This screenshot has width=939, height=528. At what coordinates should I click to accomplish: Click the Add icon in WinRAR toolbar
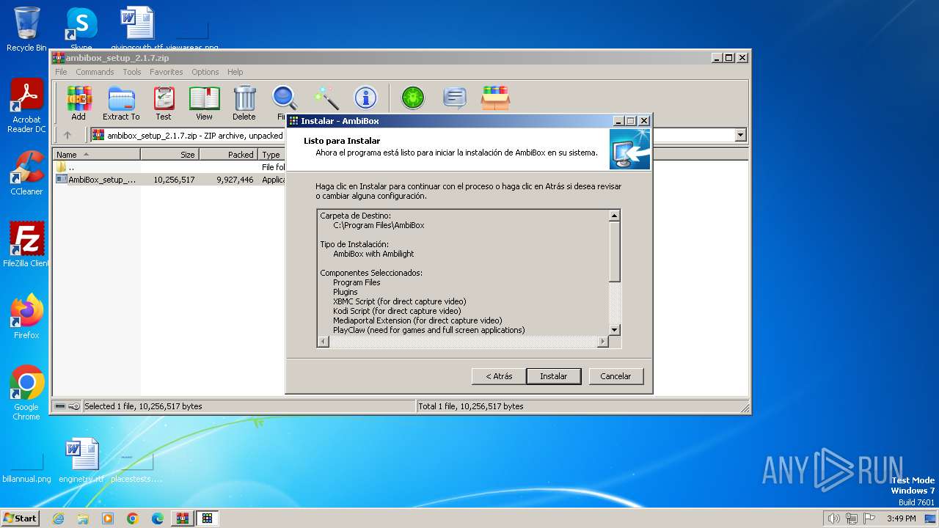click(x=78, y=103)
